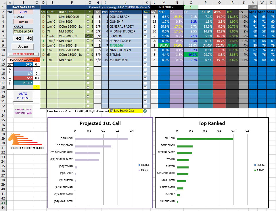Click the Pro-Handicap Wizard horse logo
Image resolution: width=276 pixels, height=211 pixels.
pos(26,142)
